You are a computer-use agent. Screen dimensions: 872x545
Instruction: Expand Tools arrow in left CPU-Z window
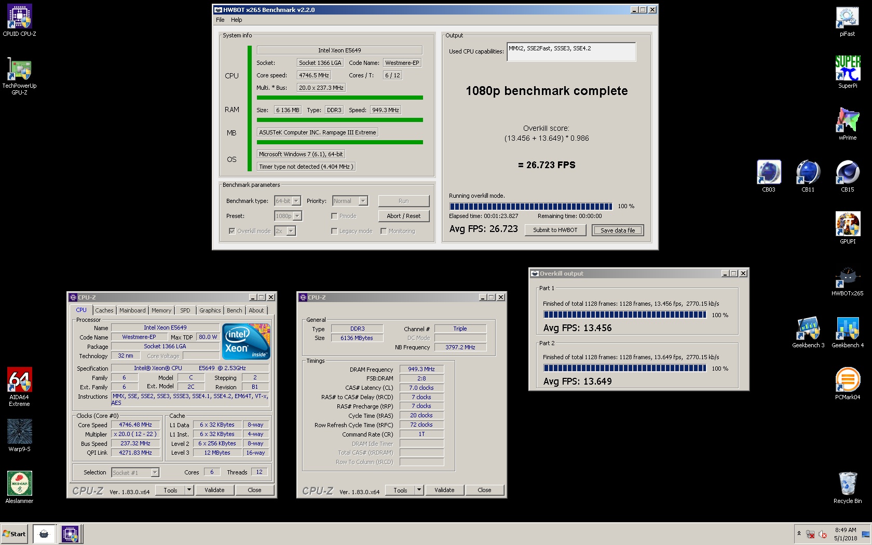(189, 490)
